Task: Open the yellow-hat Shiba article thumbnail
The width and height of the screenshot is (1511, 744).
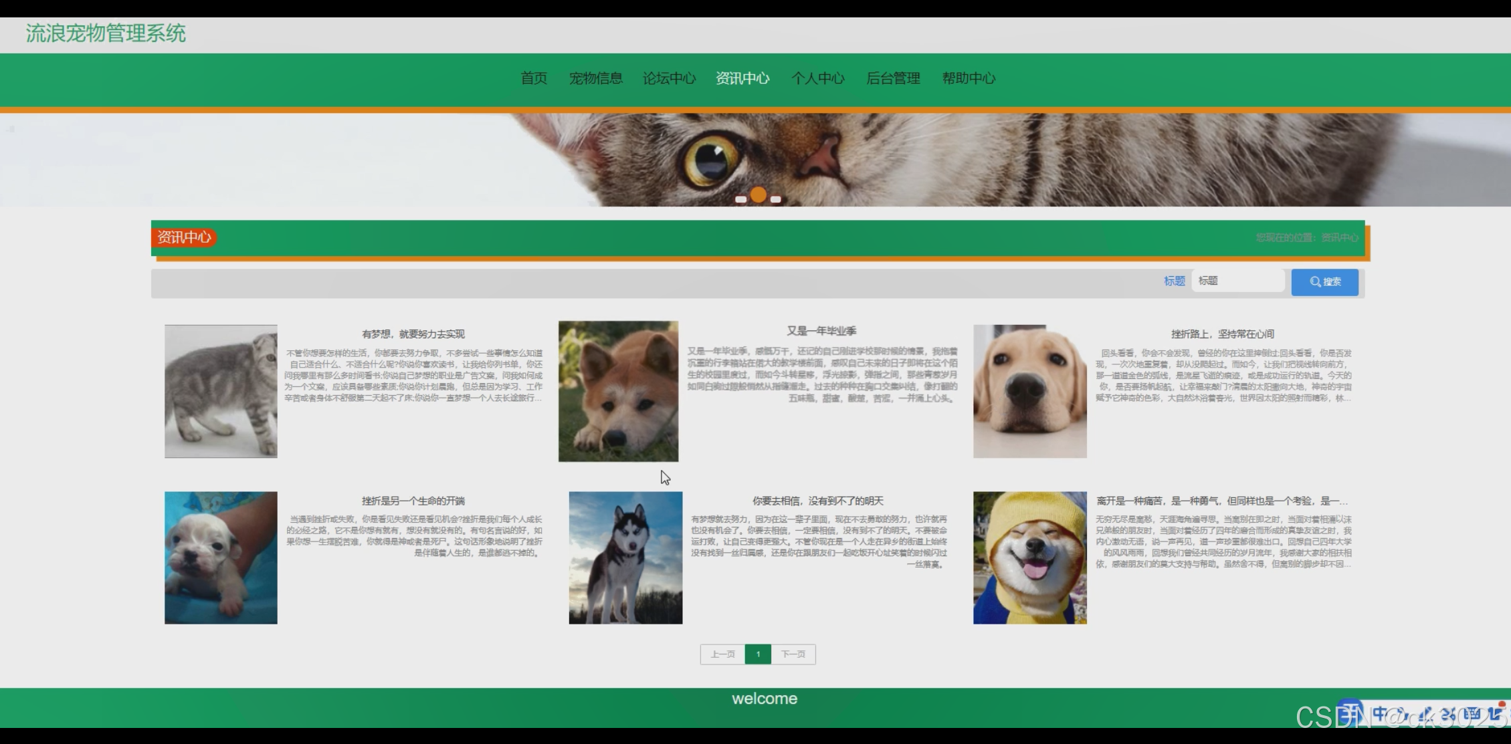Action: click(x=1029, y=557)
